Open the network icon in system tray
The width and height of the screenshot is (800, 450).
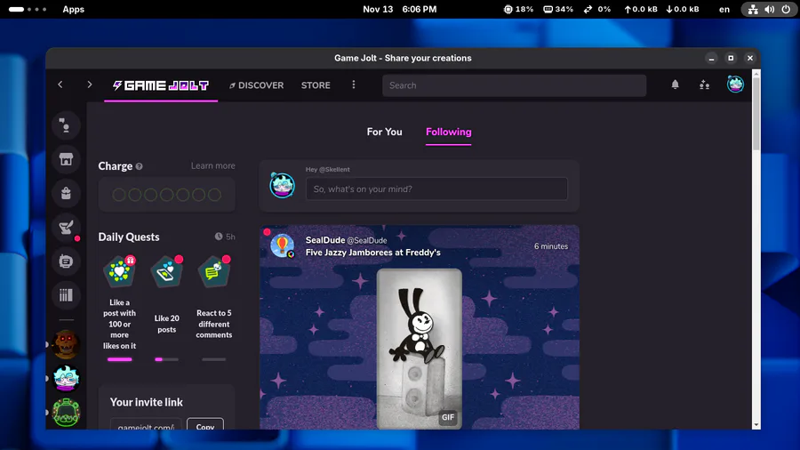(x=753, y=9)
